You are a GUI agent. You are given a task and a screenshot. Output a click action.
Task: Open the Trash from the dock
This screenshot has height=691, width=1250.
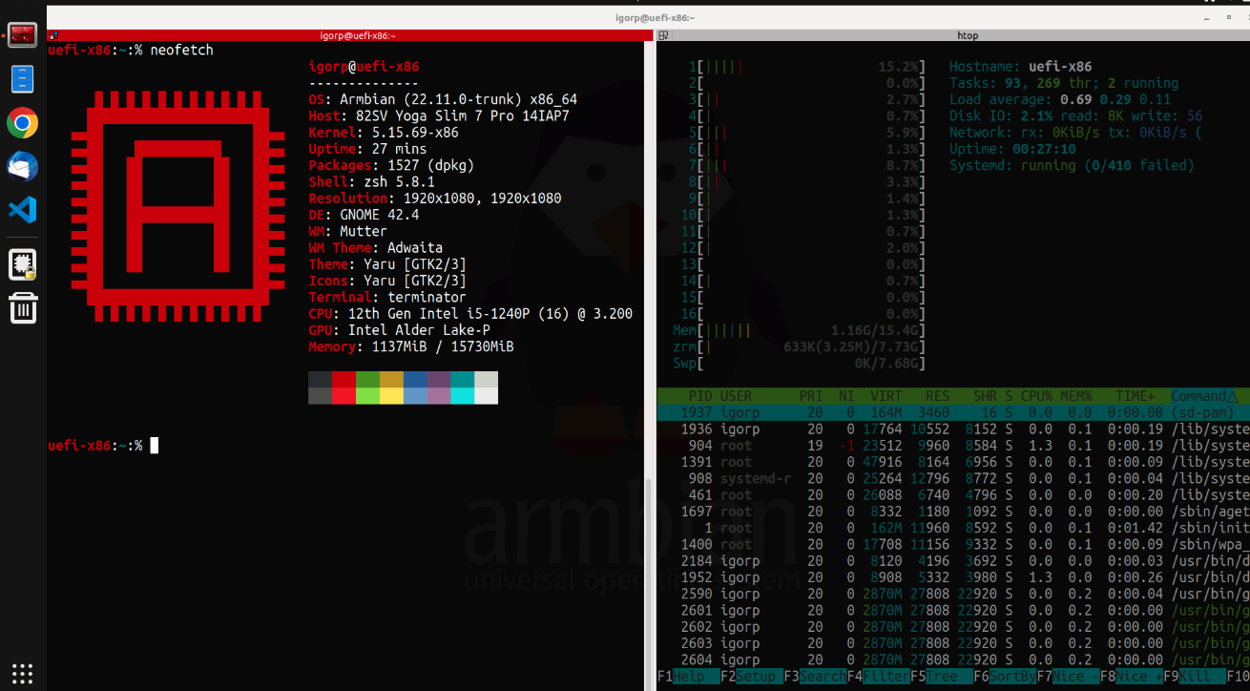point(23,307)
